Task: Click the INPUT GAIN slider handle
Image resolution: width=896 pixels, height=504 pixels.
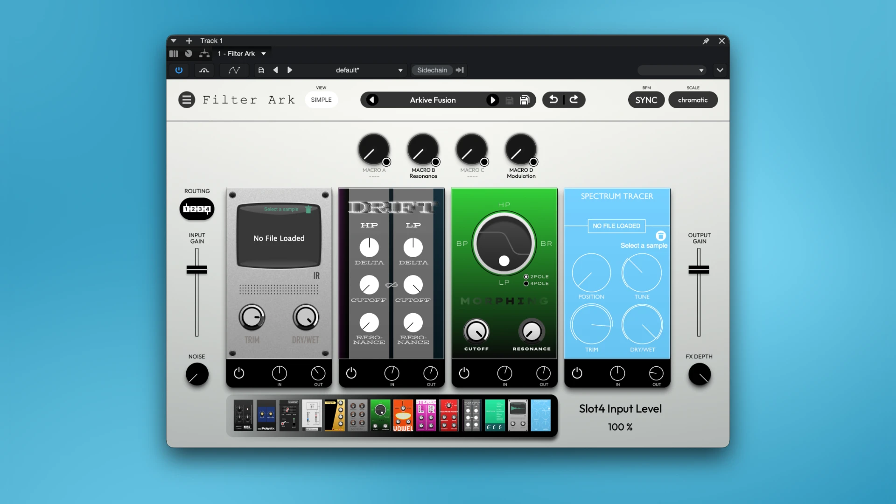Action: 197,269
